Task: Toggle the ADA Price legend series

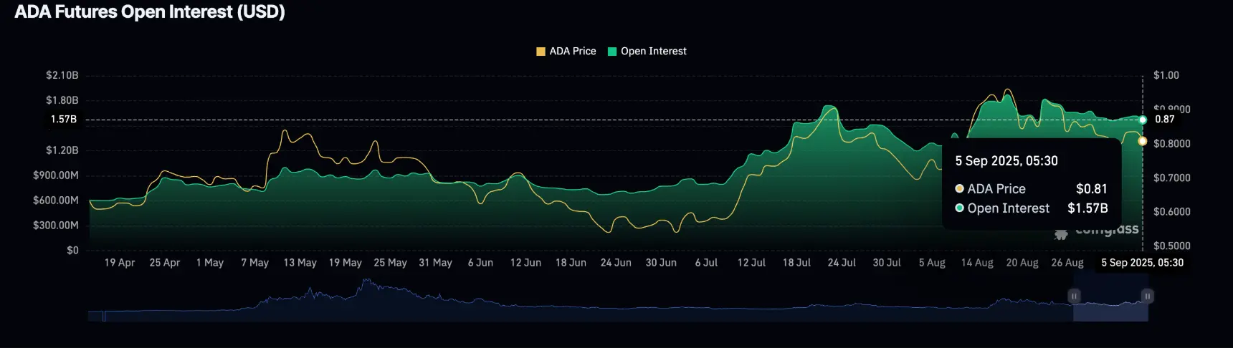Action: (566, 51)
